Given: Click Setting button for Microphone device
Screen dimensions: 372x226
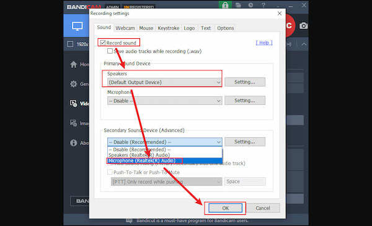Looking at the screenshot, I should [245, 101].
